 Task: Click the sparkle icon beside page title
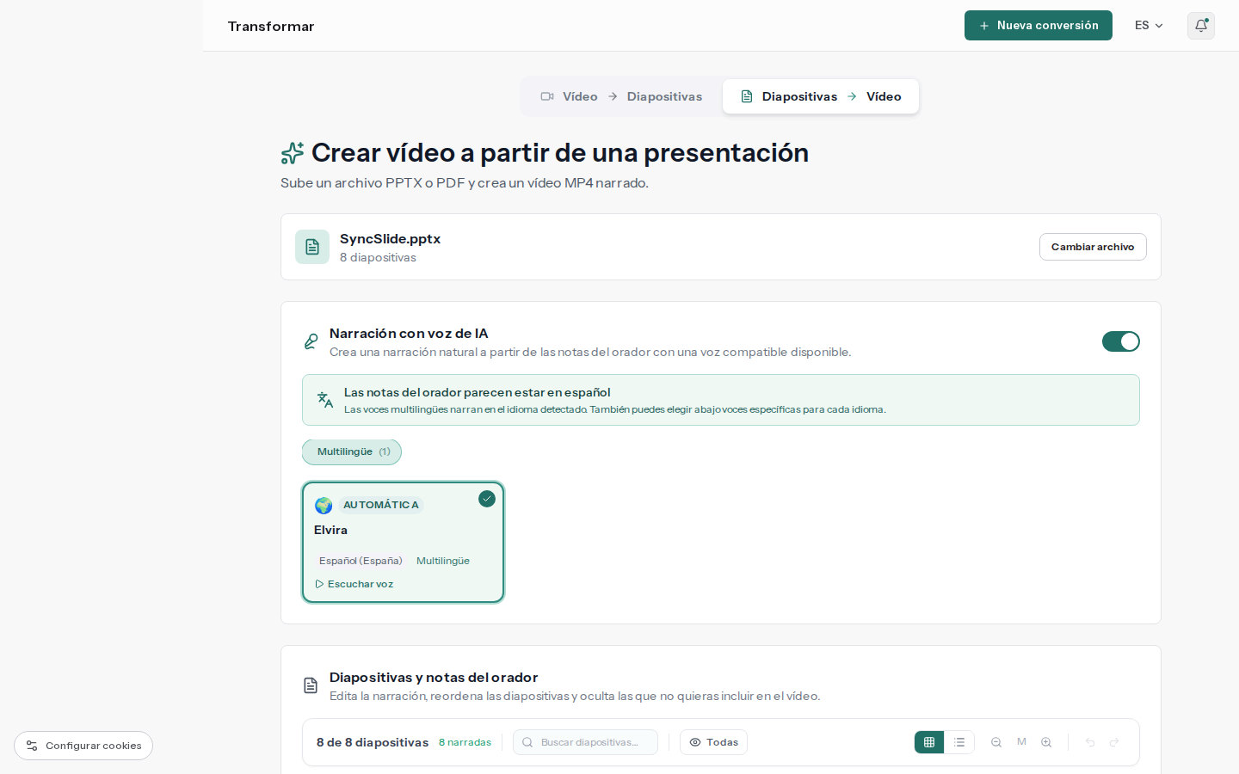click(293, 153)
